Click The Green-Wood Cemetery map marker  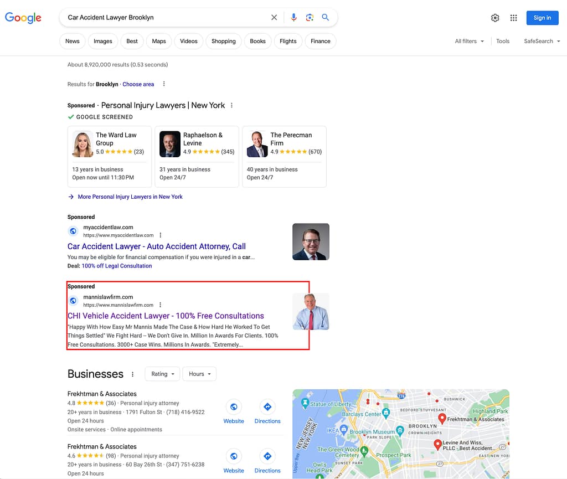click(364, 450)
